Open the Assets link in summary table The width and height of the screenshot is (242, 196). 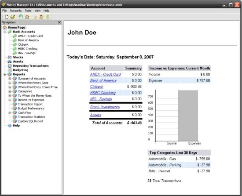(x=95, y=115)
